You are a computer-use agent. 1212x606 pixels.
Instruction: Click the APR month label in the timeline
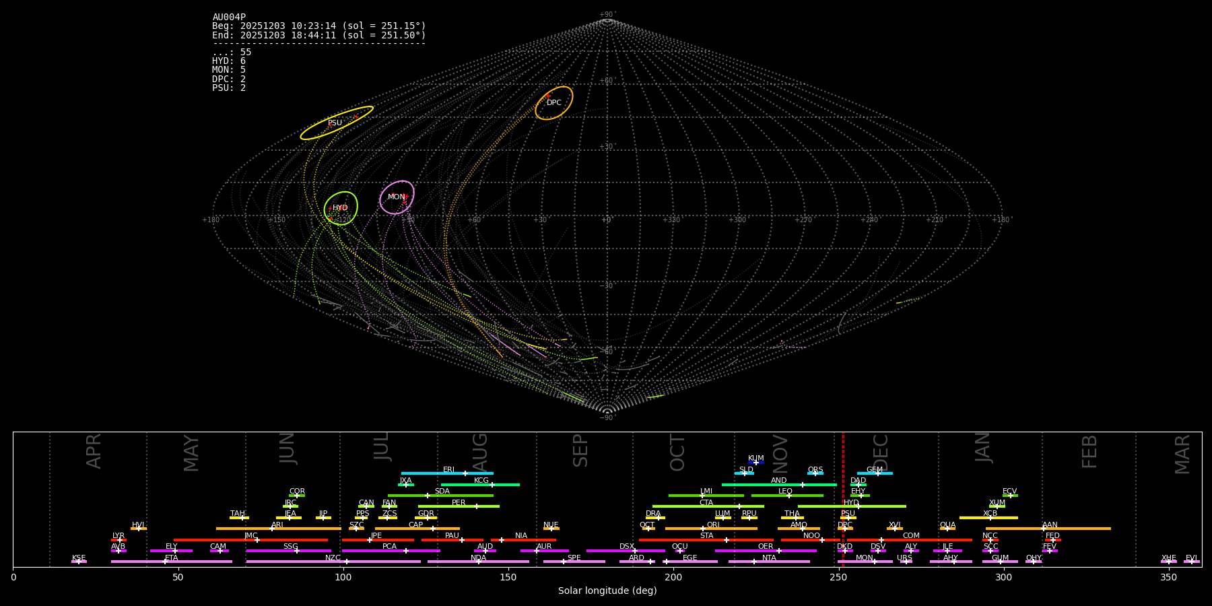94,451
